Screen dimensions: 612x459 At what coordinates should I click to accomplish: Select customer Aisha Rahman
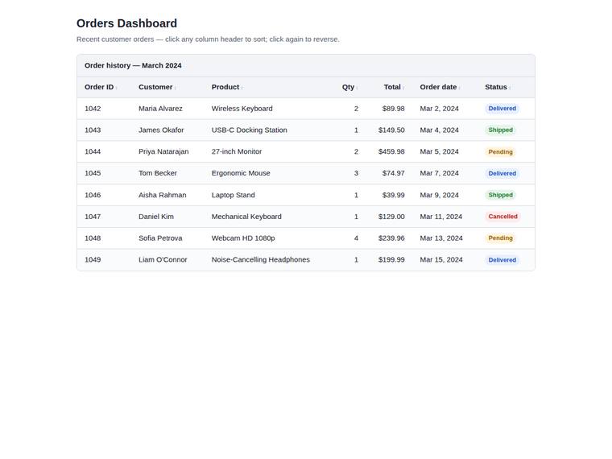[x=163, y=195]
